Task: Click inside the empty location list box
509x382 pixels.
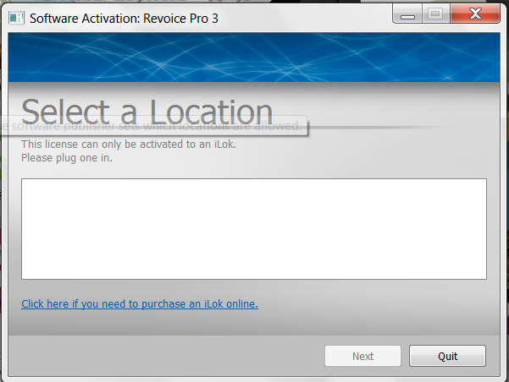Action: (x=254, y=229)
